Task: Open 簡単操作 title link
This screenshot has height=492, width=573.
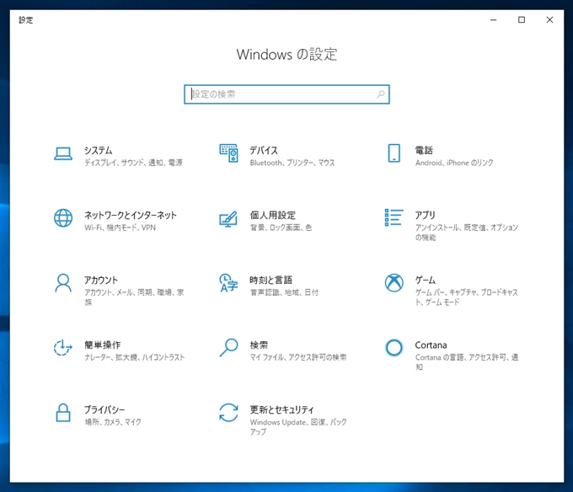Action: pyautogui.click(x=102, y=345)
